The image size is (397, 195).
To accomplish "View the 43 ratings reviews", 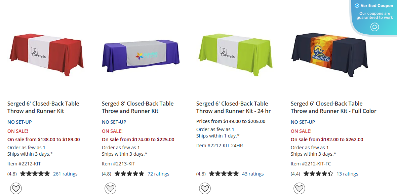I will 253,174.
